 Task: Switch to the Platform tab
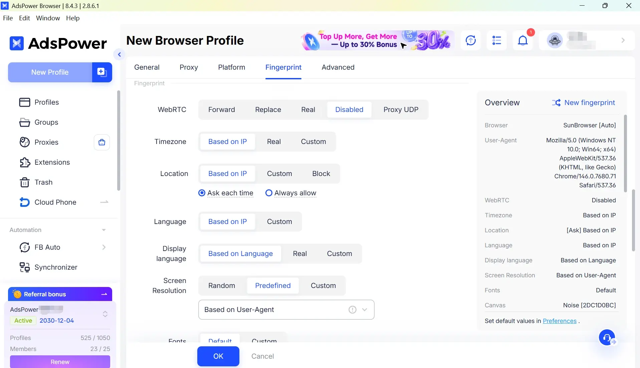(x=232, y=67)
